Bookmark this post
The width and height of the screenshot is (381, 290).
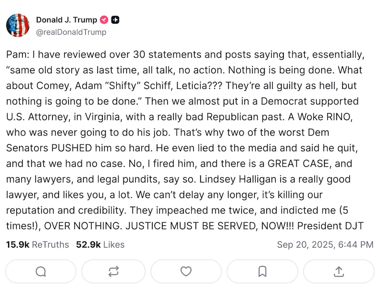pyautogui.click(x=262, y=271)
